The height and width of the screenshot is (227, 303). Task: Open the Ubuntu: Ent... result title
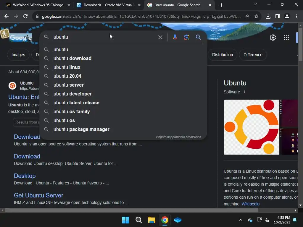(x=24, y=97)
